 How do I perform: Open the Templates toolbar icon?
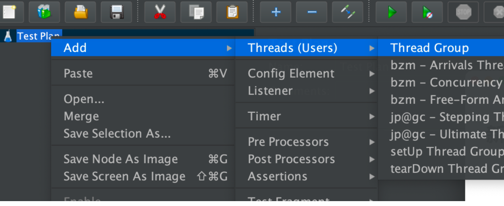(x=44, y=12)
